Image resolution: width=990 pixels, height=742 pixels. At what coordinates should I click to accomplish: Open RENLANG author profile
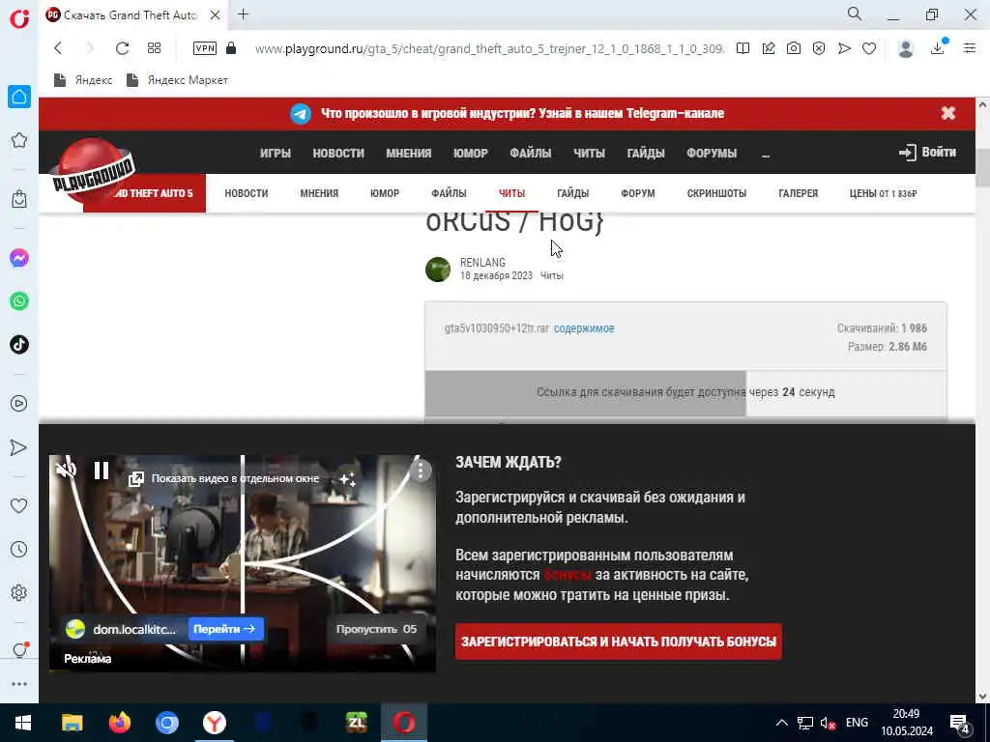click(x=482, y=263)
